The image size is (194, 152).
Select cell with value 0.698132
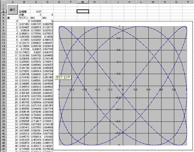(24, 146)
